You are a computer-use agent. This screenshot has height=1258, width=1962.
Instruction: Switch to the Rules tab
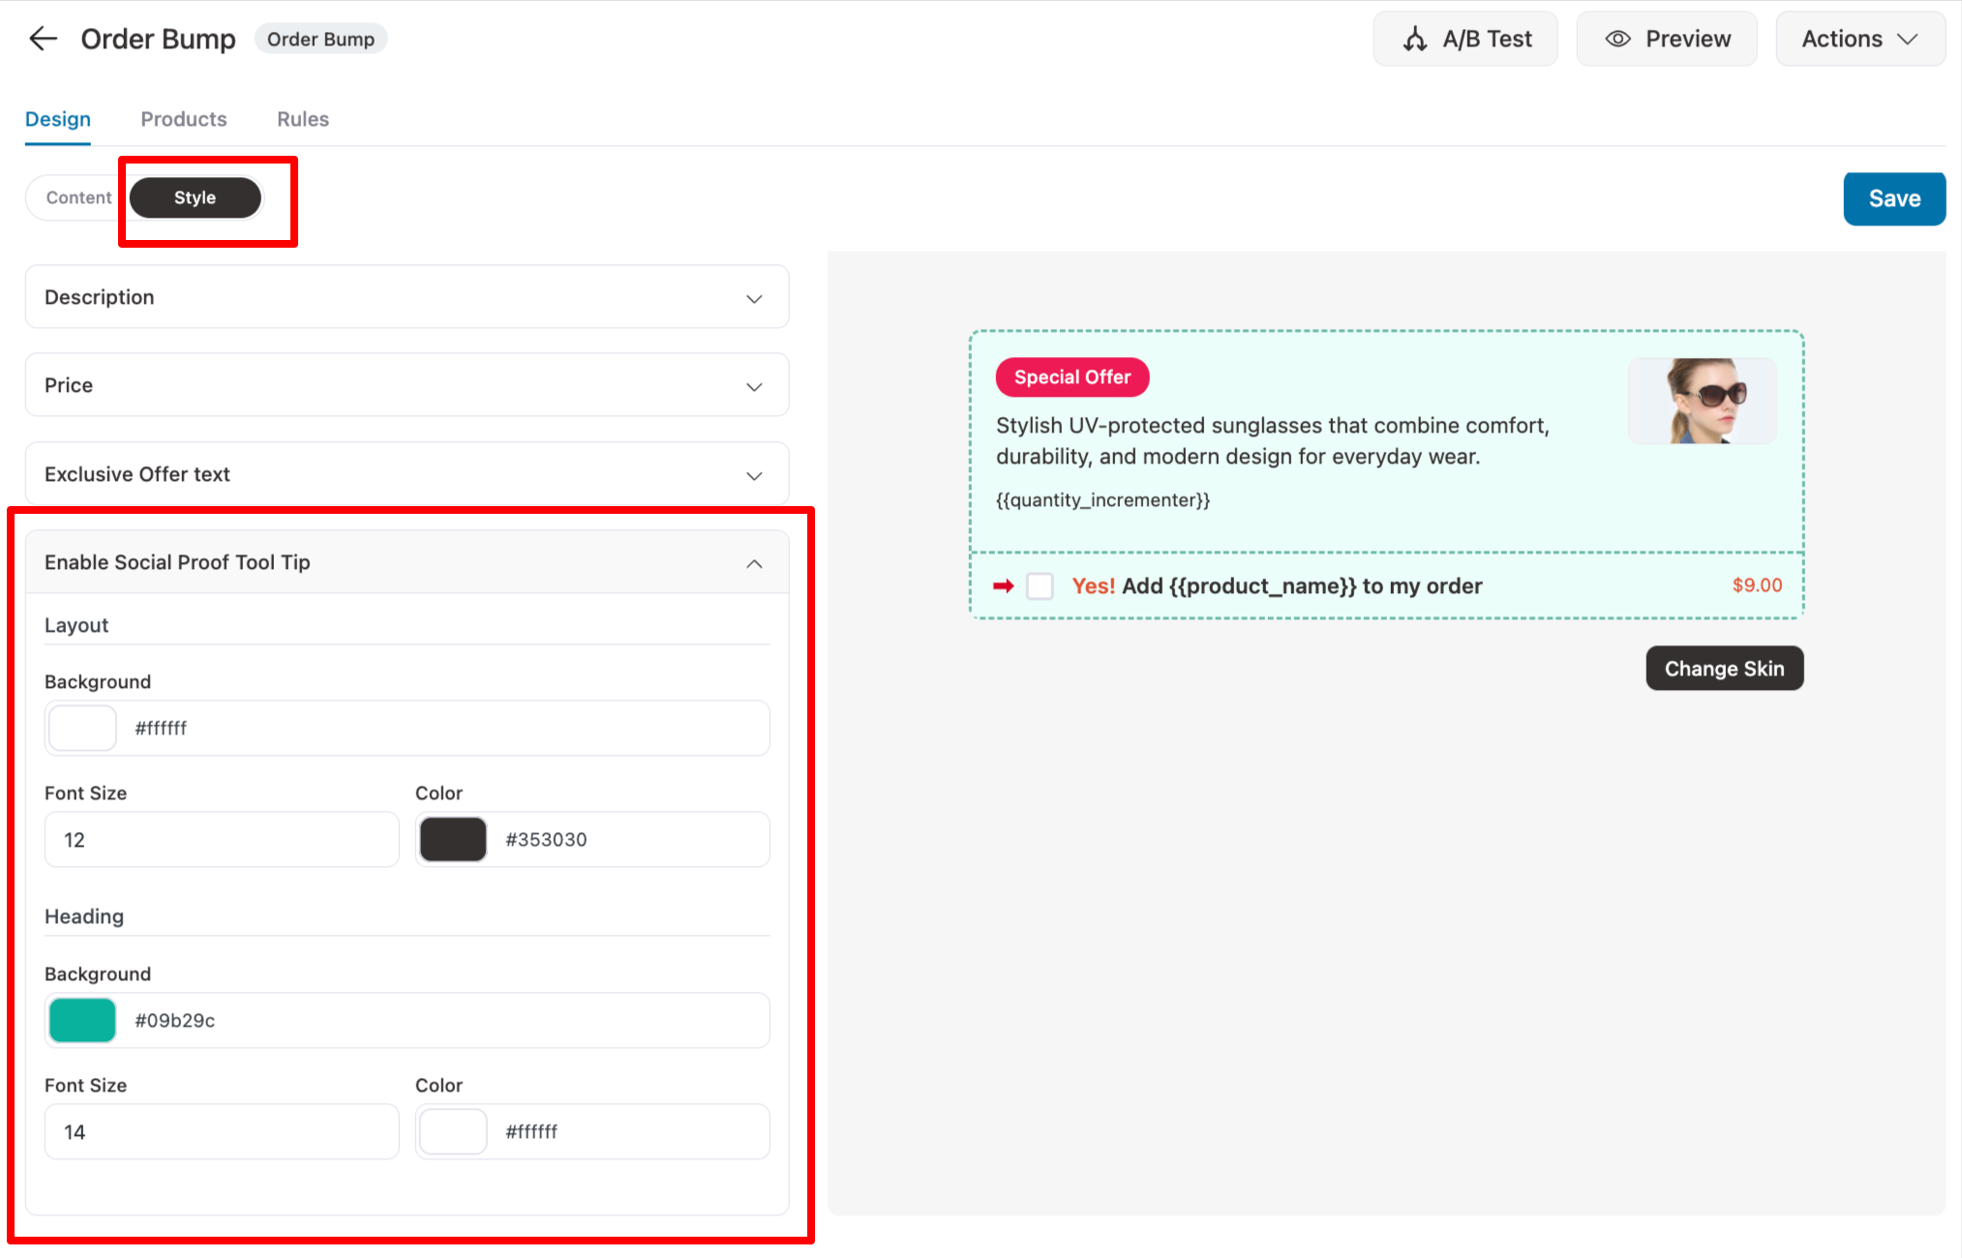coord(302,118)
